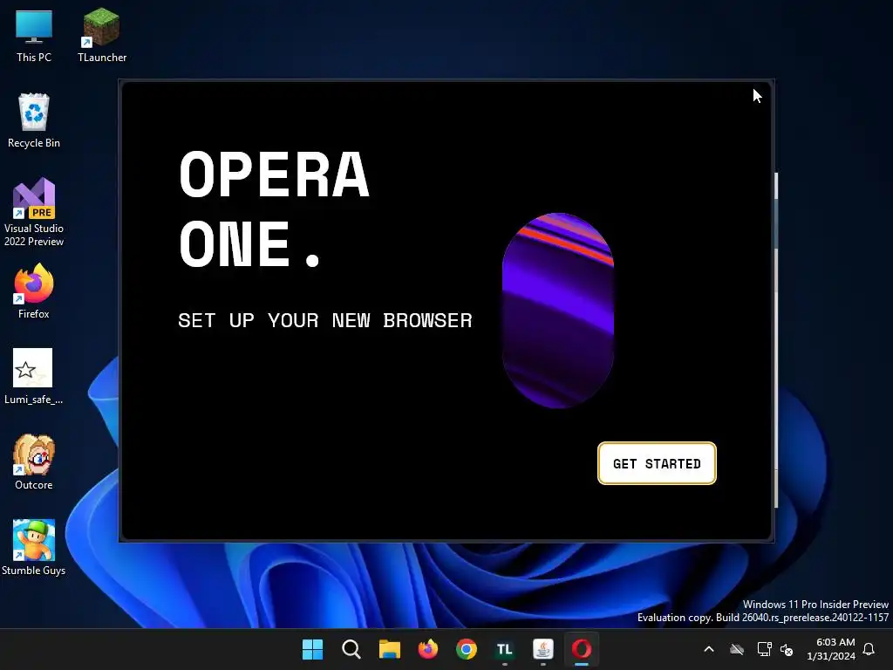Select the Outcore desktop shortcut
This screenshot has height=670, width=893.
tap(34, 462)
